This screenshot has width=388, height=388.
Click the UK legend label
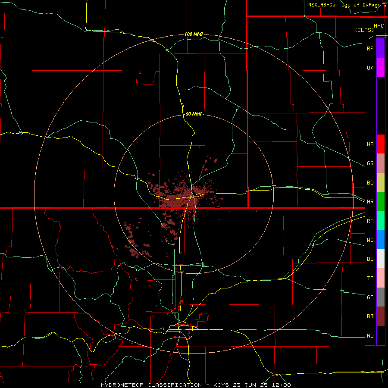click(x=370, y=68)
